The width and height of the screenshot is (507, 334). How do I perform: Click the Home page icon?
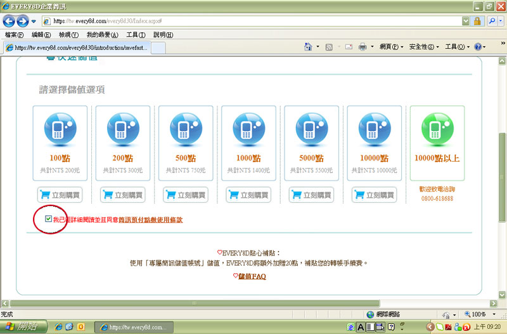(308, 47)
